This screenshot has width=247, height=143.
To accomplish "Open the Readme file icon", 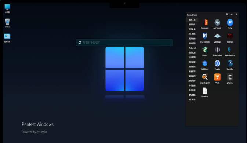I will click(205, 91).
